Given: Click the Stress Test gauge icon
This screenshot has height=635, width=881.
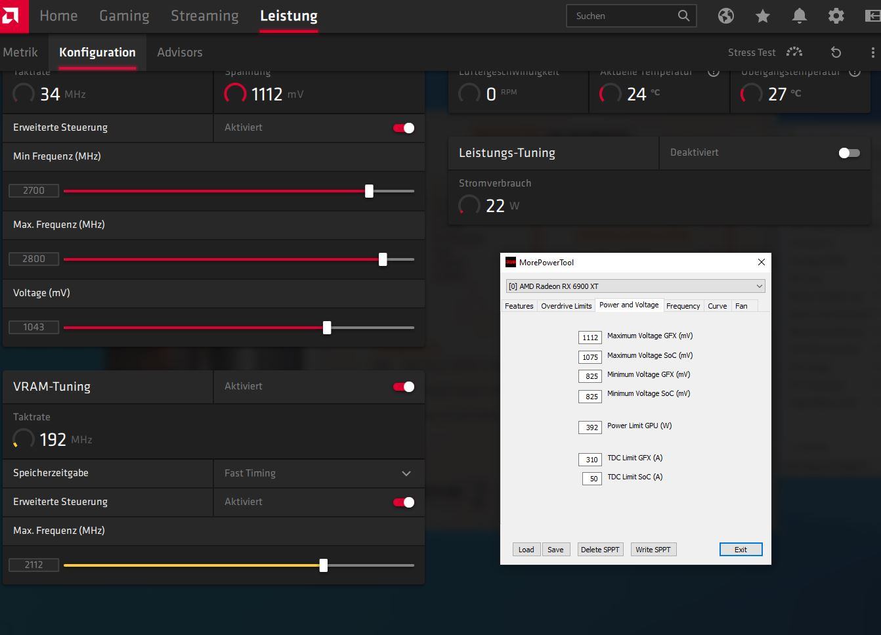Looking at the screenshot, I should click(794, 53).
